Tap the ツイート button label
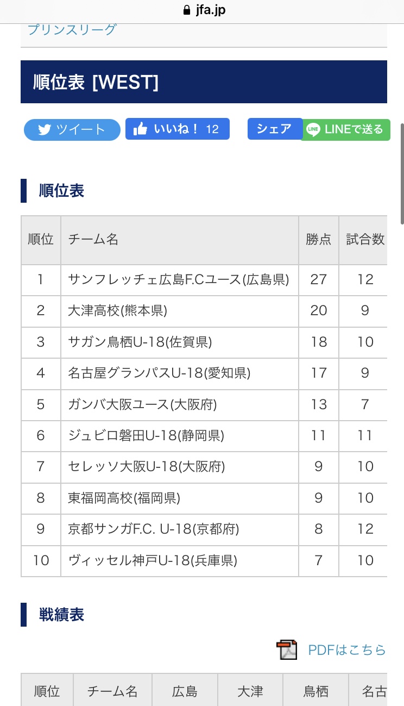Screen dimensions: 404x706 [x=81, y=130]
